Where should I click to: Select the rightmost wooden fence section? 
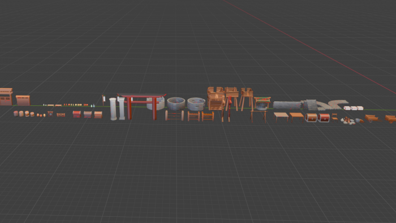208,116
